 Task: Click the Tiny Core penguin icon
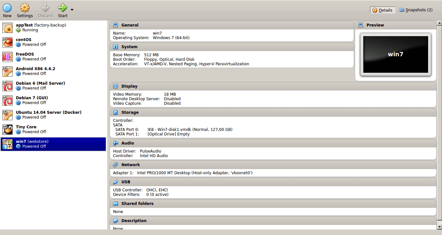[7, 129]
